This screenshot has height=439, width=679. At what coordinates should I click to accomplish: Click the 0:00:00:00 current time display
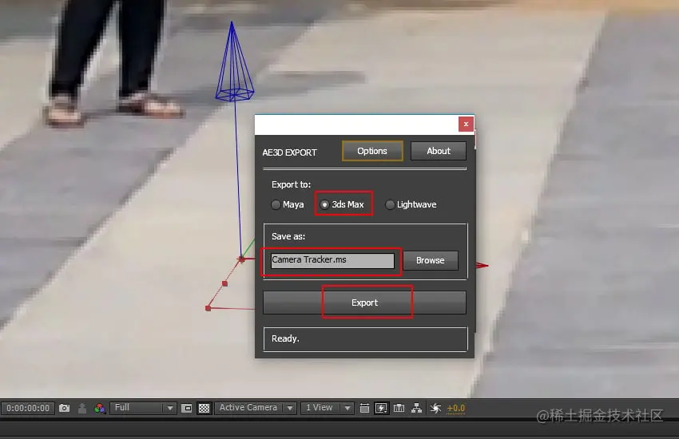click(x=28, y=409)
